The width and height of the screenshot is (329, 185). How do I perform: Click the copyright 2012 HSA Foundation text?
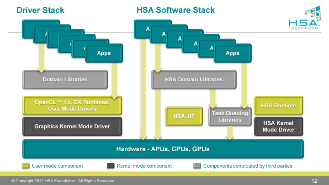click(x=64, y=181)
